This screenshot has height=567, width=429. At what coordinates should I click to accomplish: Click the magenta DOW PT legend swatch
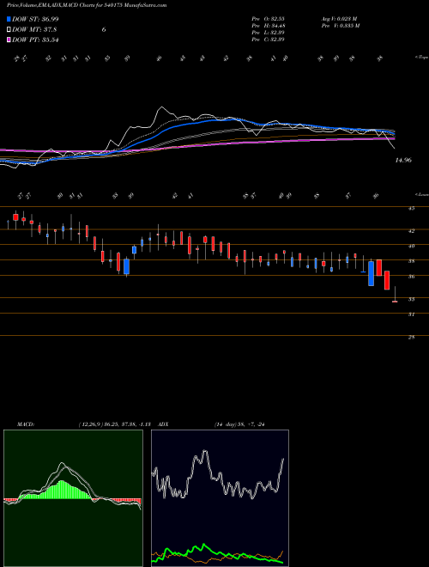coord(9,40)
